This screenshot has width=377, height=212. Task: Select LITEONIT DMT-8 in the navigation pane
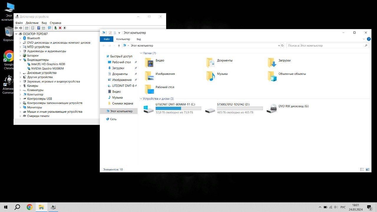[121, 86]
